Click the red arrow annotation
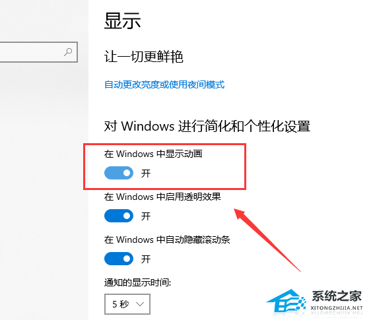Image resolution: width=373 pixels, height=320 pixels. [x=267, y=240]
